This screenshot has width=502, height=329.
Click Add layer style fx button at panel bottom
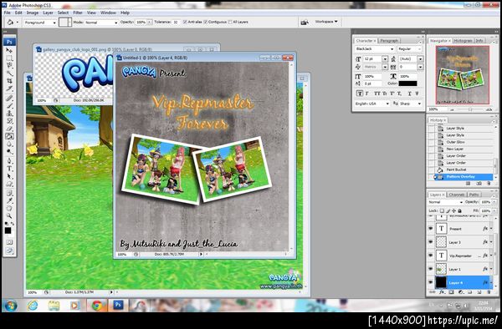442,292
